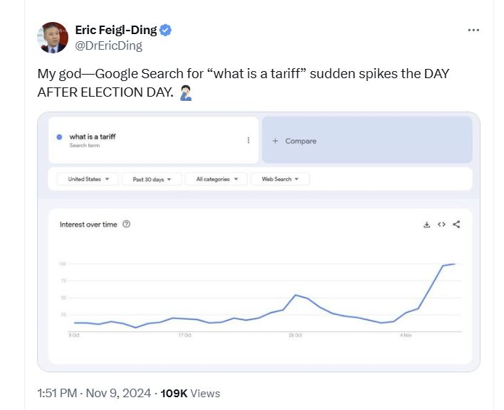Click the Compare button

[x=367, y=140]
